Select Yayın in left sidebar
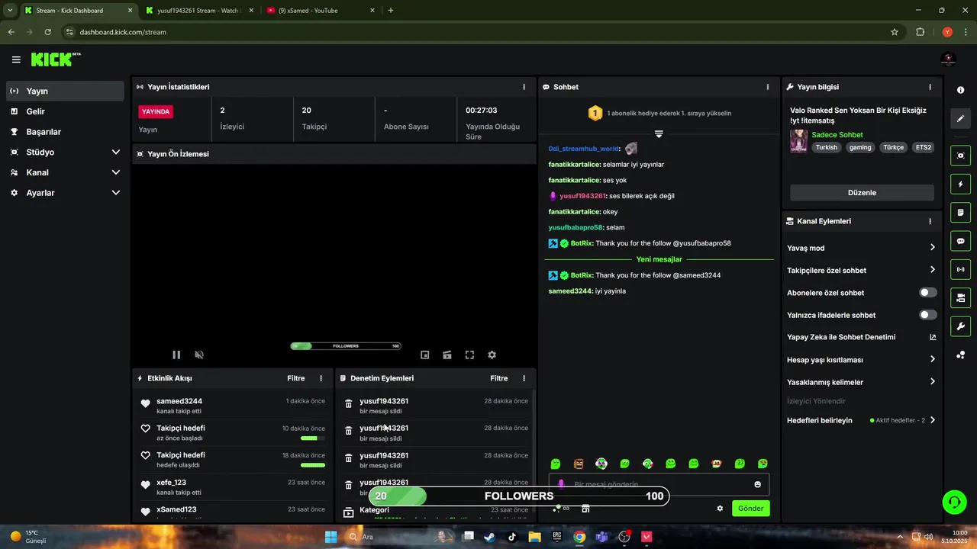Screen dimensions: 977x549 pyautogui.click(x=65, y=91)
